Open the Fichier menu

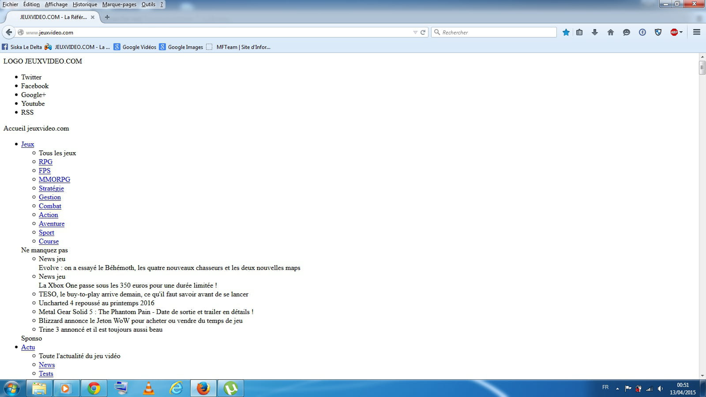pyautogui.click(x=10, y=4)
